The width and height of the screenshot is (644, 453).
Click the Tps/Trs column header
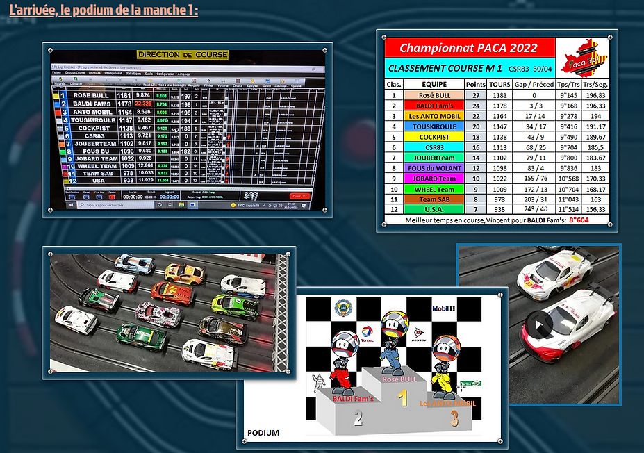[568, 84]
